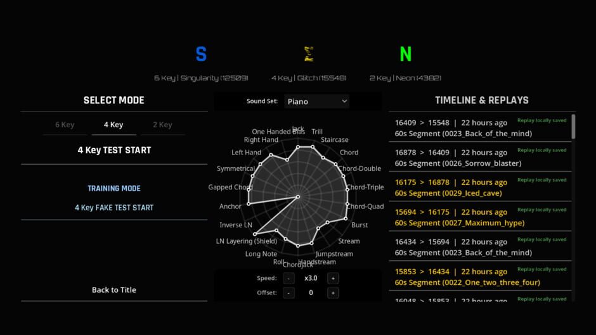This screenshot has height=335, width=596.
Task: Go Back to Title
Action: click(114, 290)
